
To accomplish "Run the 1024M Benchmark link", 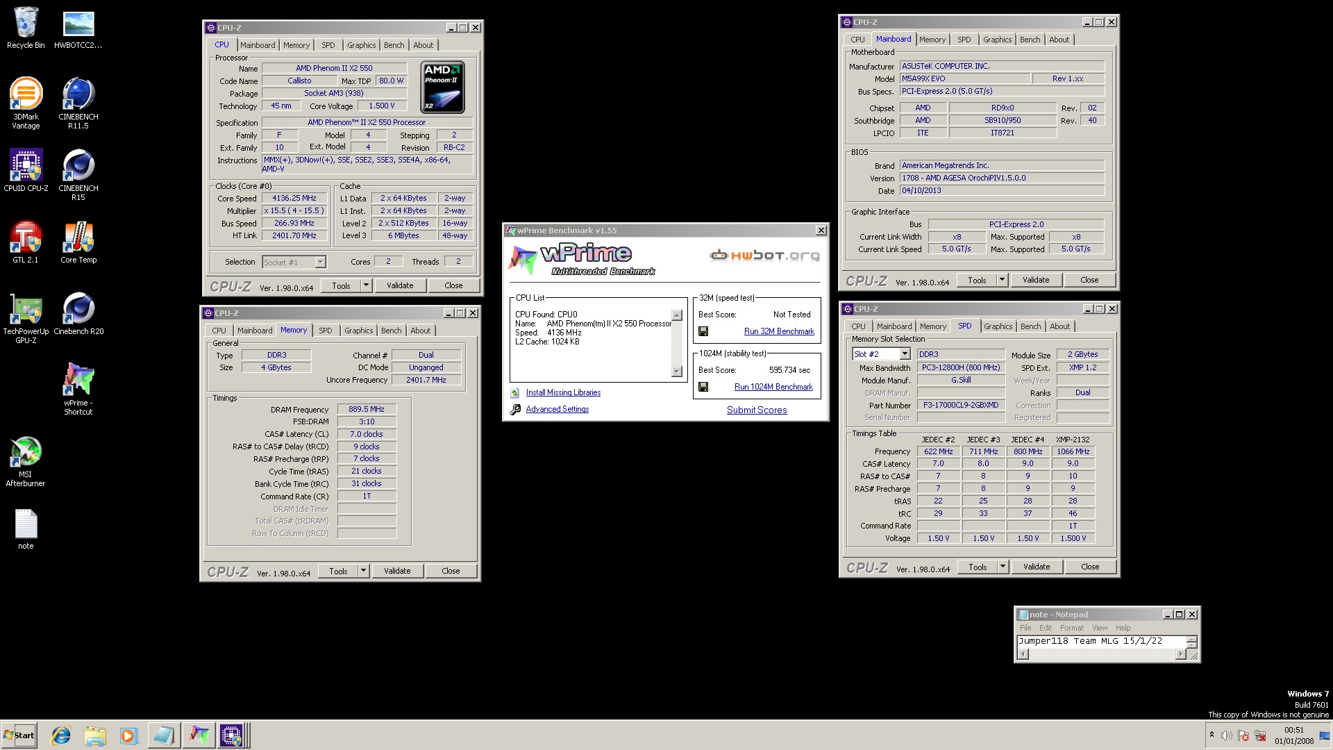I will [x=773, y=387].
